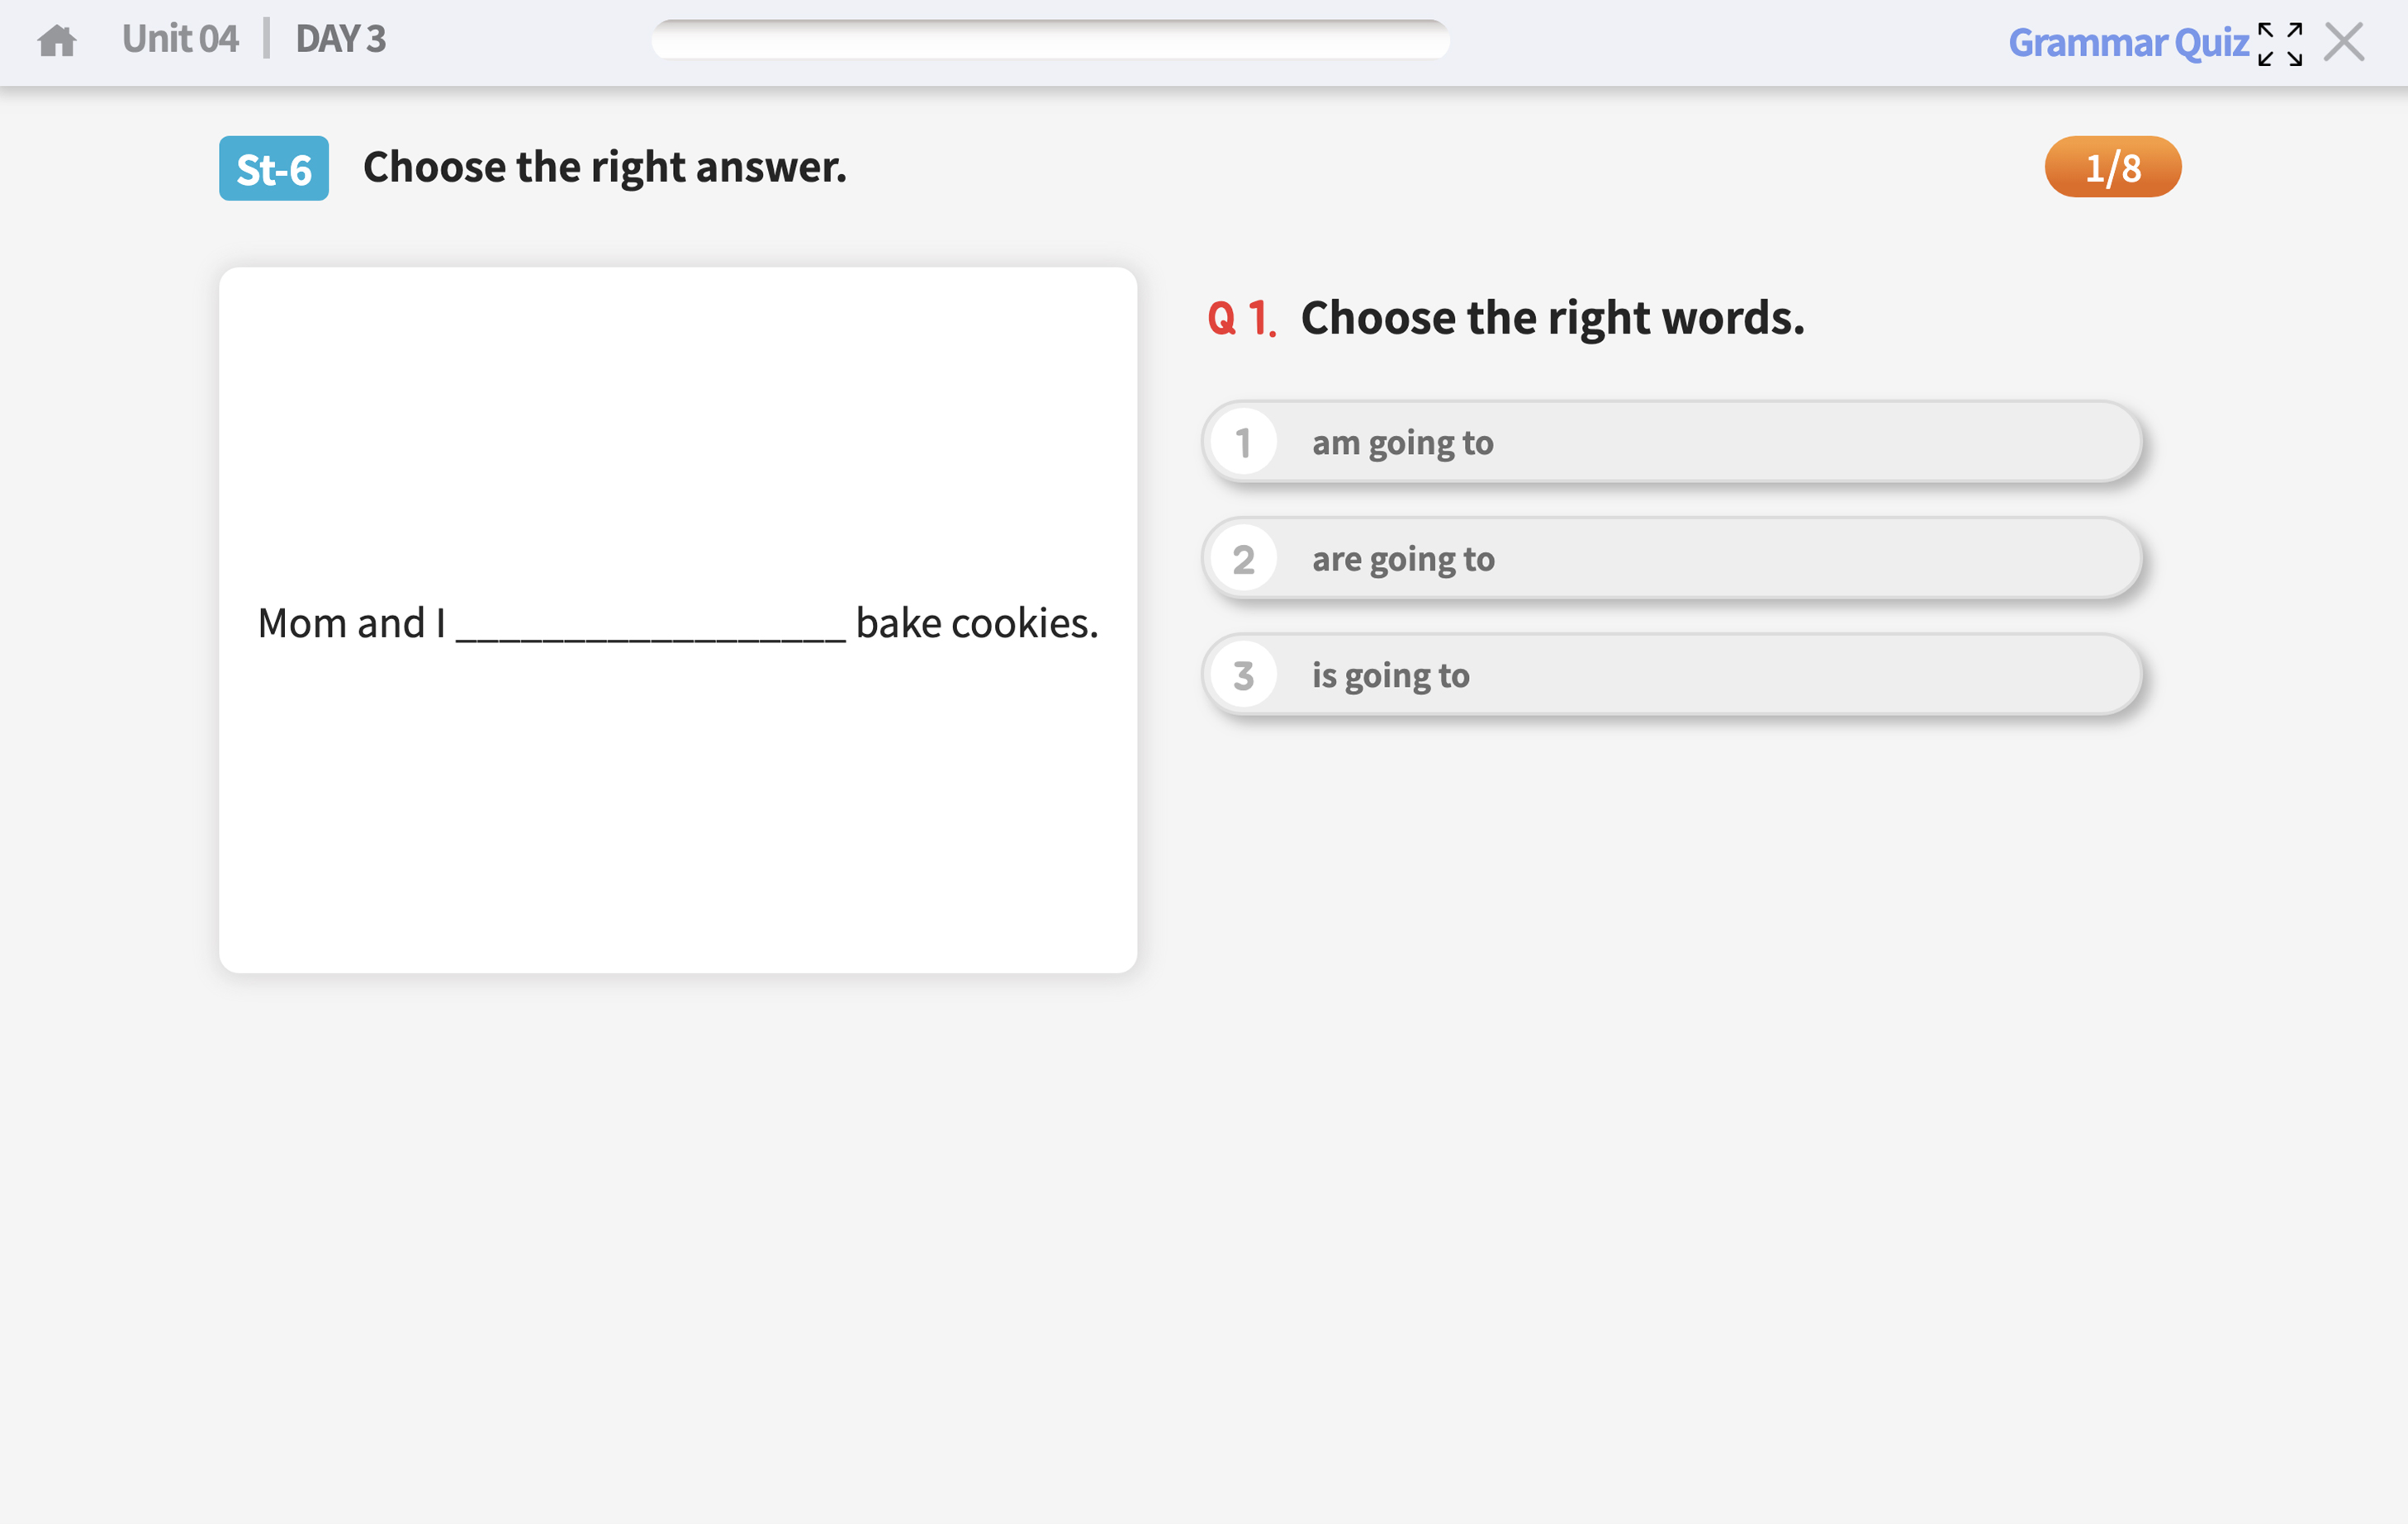Screen dimensions: 2408x1524
Task: Click the quiz progress bar
Action: 1050,40
